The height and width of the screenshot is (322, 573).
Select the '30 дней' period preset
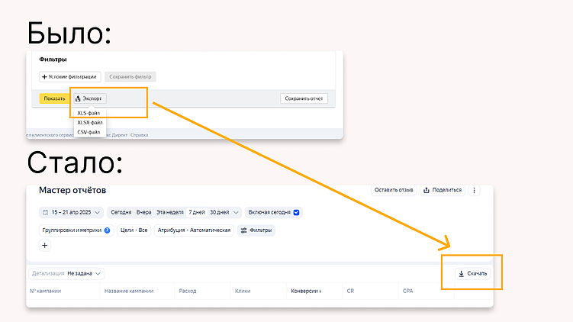tap(219, 212)
